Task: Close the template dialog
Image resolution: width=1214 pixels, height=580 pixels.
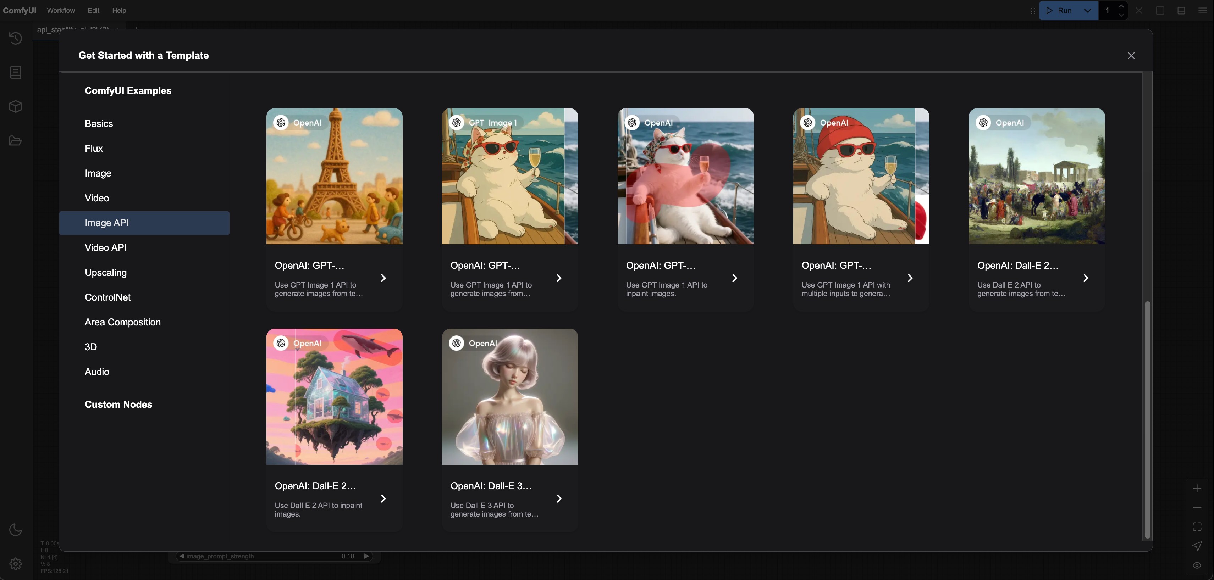Action: [x=1131, y=56]
